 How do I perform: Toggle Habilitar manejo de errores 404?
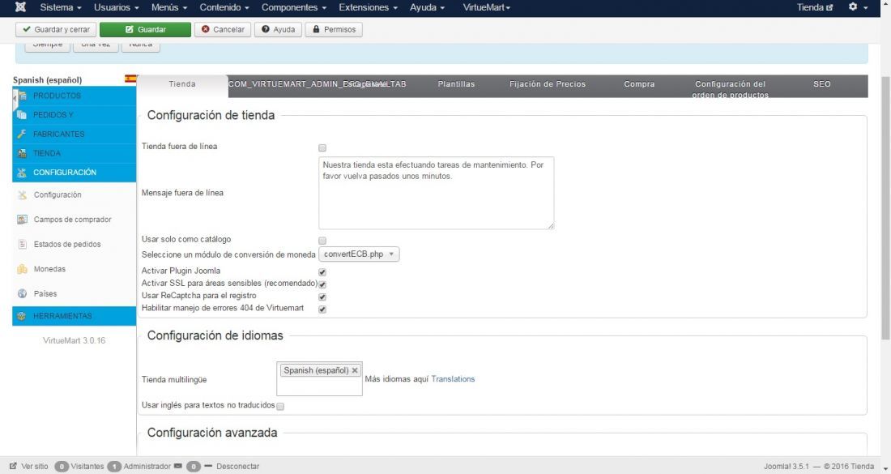pos(322,310)
